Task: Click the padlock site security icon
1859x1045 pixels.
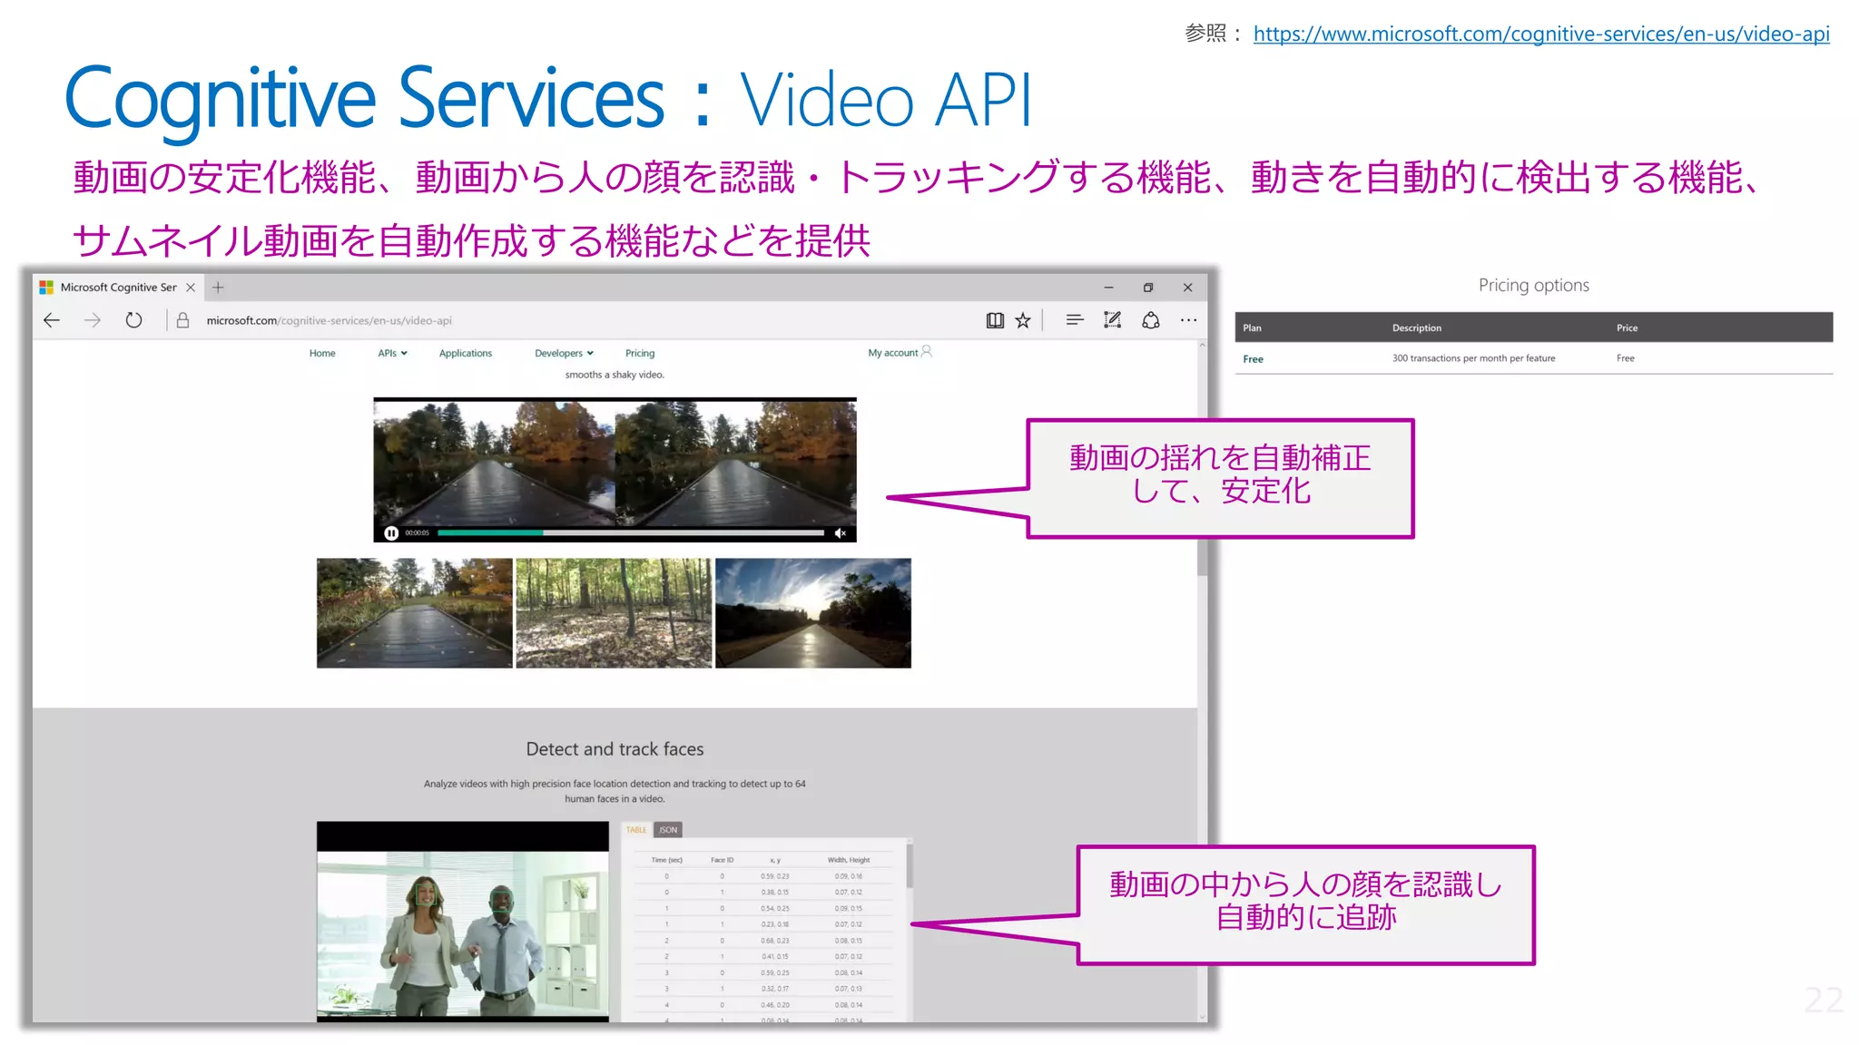Action: coord(182,320)
